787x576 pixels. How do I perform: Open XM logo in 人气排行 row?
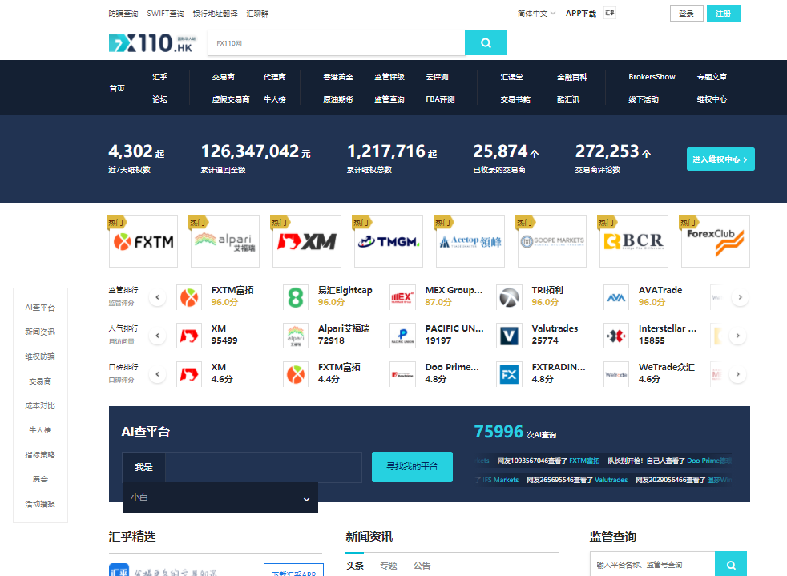[x=189, y=336]
